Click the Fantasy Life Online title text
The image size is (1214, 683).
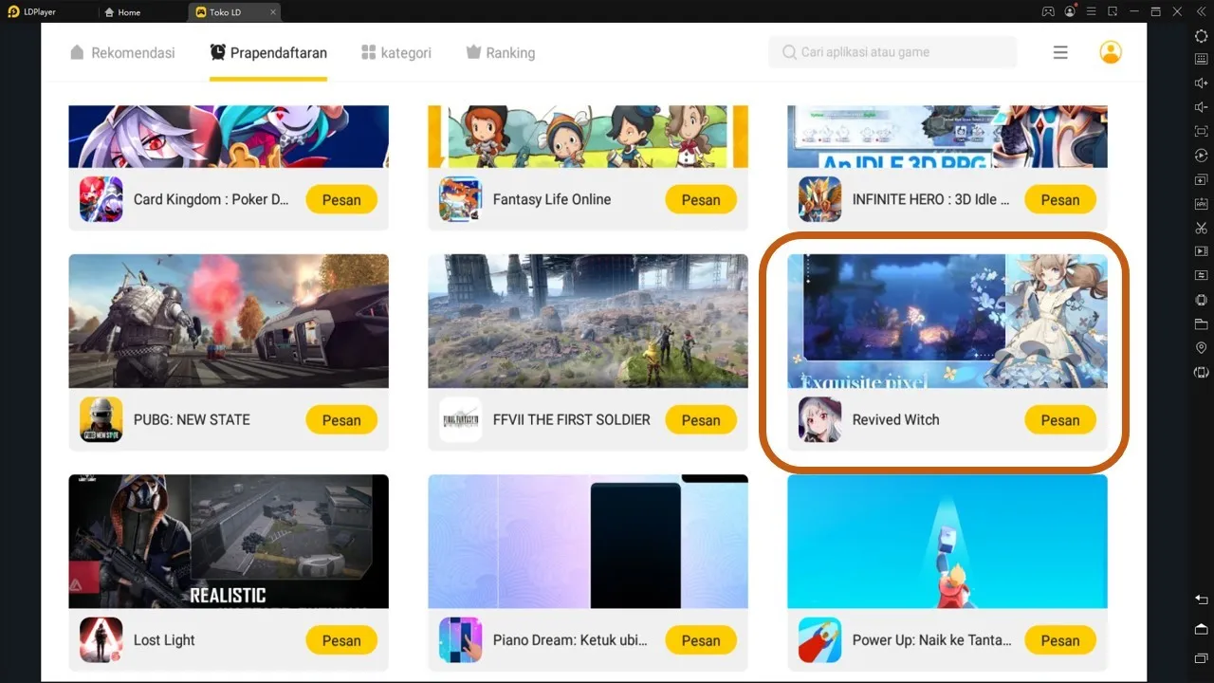click(x=552, y=199)
